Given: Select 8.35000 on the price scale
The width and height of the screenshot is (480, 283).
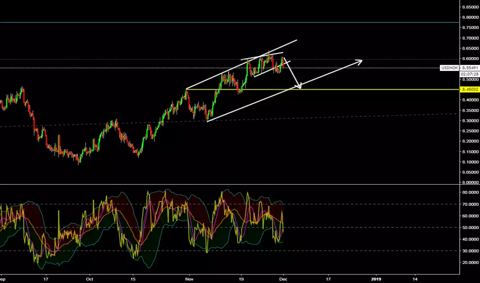Looking at the screenshot, I should point(471,111).
